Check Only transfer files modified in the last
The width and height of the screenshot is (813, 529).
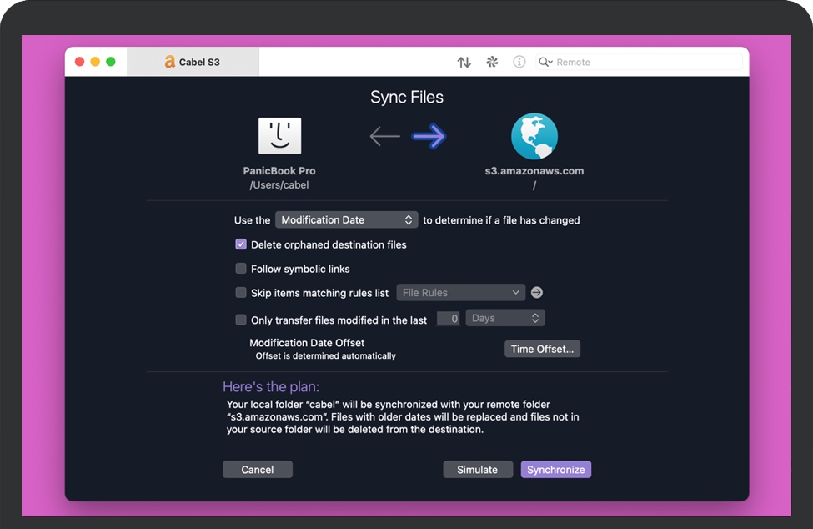[241, 320]
